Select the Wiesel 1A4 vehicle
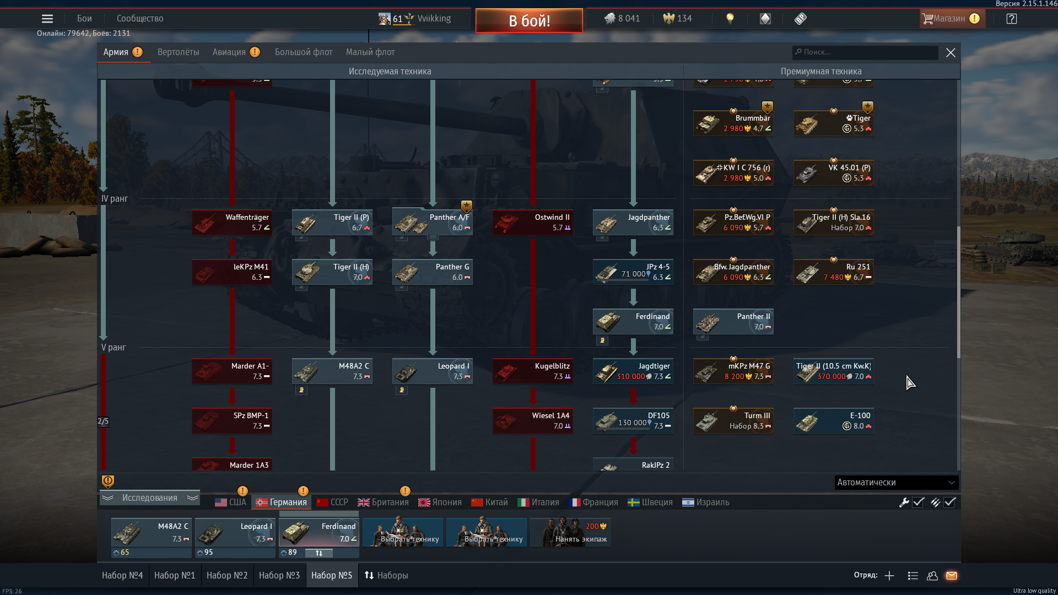The image size is (1058, 595). tap(533, 421)
